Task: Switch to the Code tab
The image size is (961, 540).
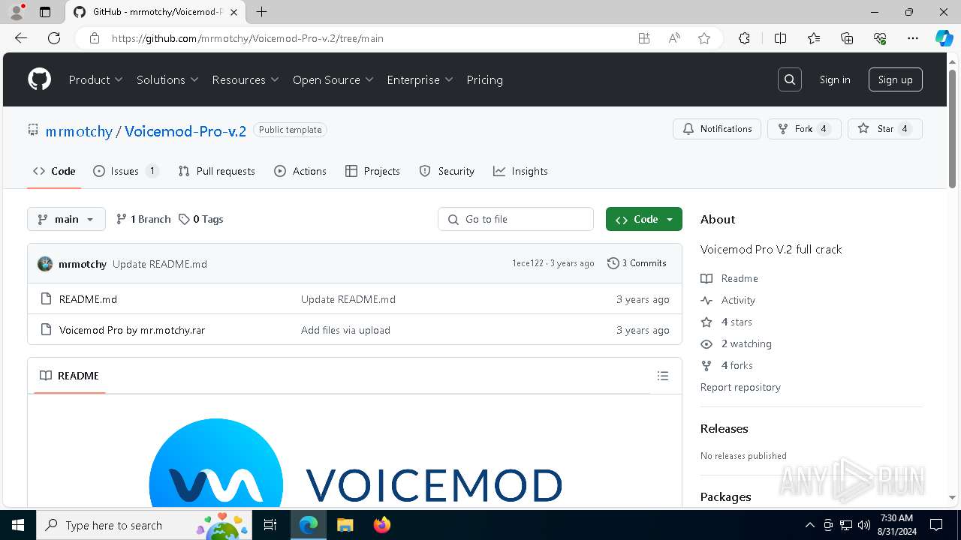Action: (x=54, y=171)
